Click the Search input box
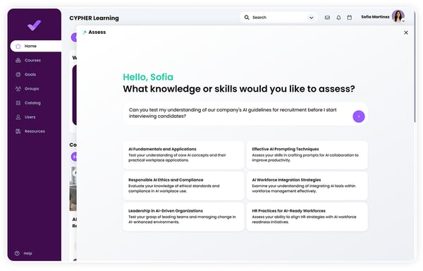The height and width of the screenshot is (271, 423). coord(278,18)
